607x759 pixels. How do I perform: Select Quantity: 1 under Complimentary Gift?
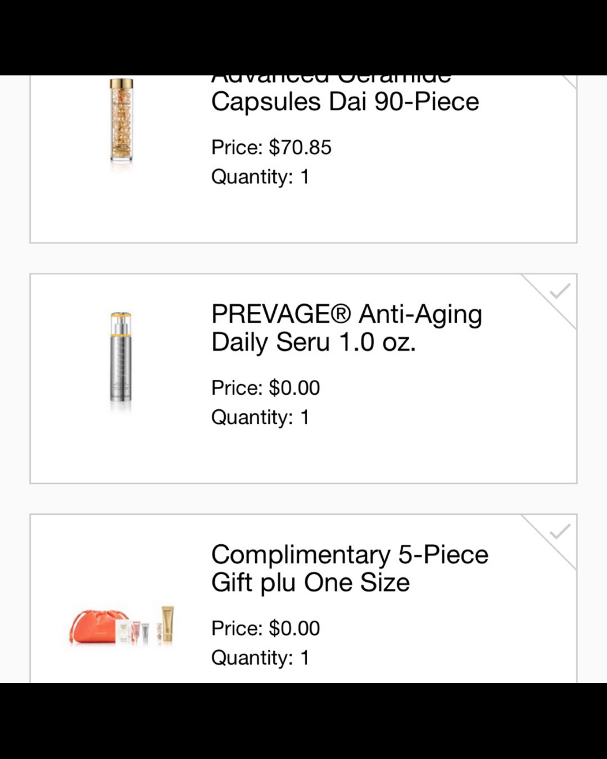tap(260, 658)
